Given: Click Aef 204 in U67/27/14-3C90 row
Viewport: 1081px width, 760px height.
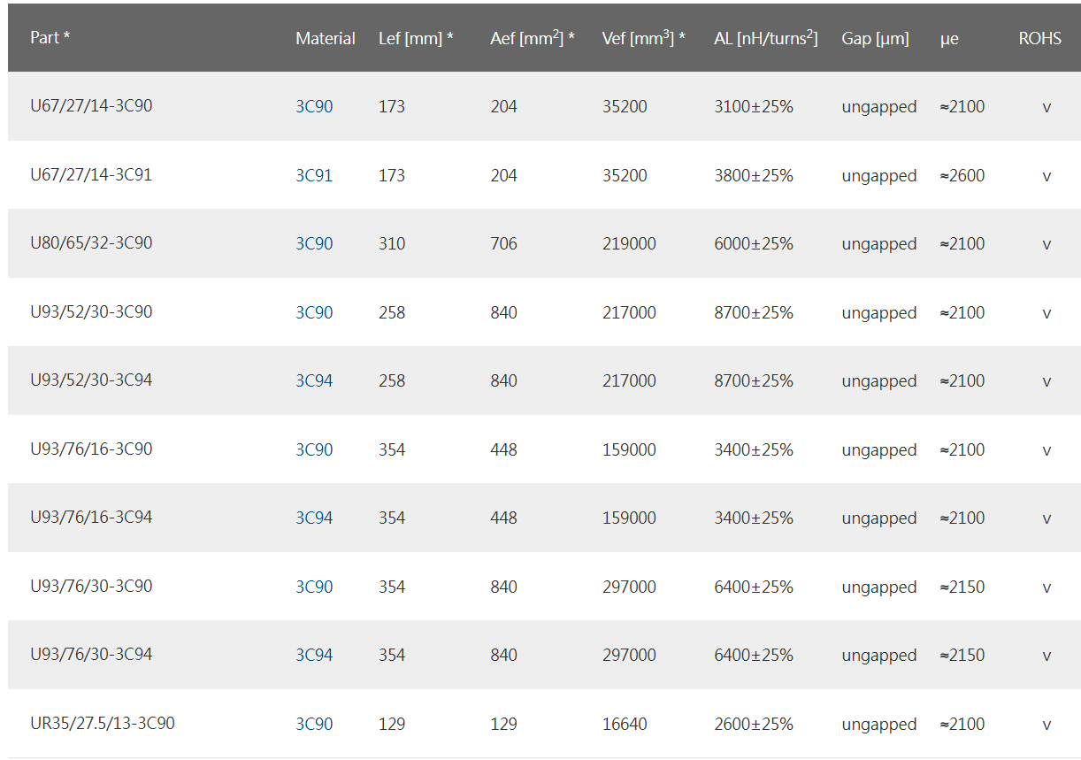Looking at the screenshot, I should tap(504, 106).
